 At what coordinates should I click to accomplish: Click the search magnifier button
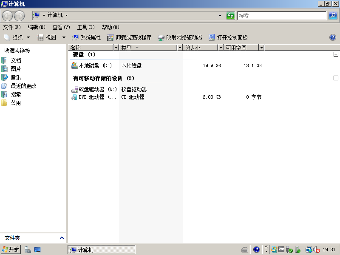(x=333, y=16)
